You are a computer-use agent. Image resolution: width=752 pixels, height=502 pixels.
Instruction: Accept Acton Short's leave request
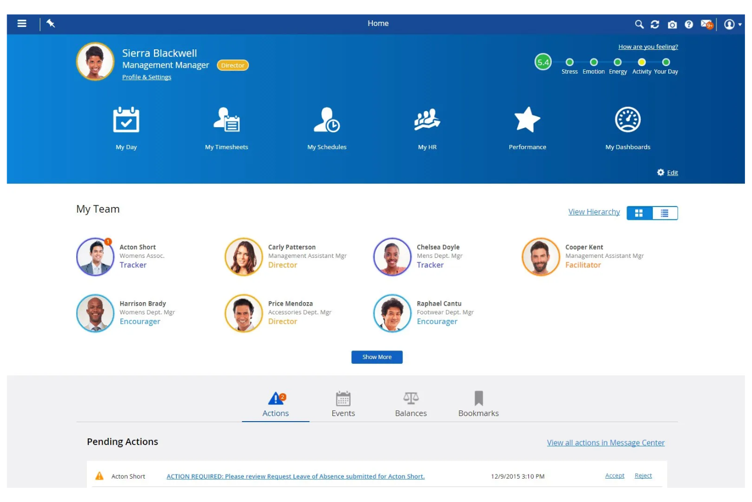[614, 475]
